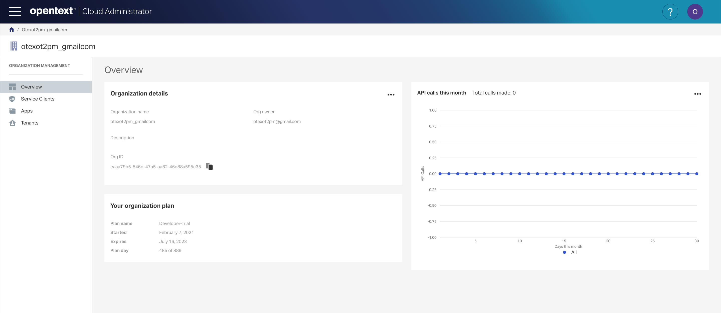The image size is (721, 313).
Task: Open Apps section in sidebar
Action: 46,111
